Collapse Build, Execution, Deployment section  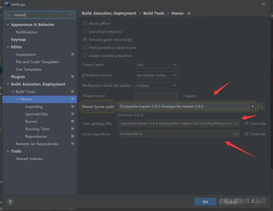8,84
